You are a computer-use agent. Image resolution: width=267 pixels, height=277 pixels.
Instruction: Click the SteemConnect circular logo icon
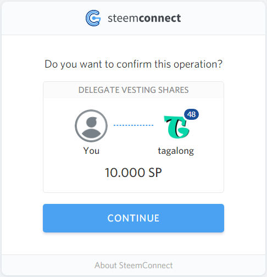click(93, 18)
